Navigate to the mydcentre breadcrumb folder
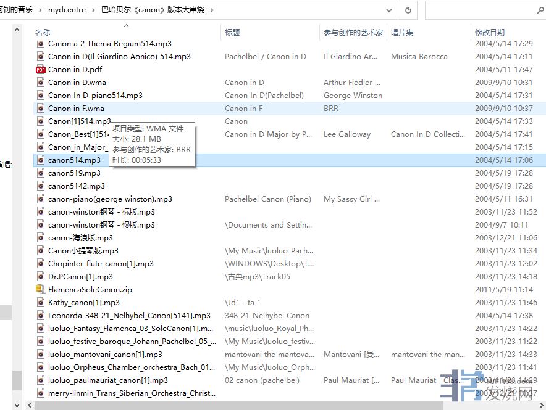Viewport: 546px width, 410px height. tap(66, 10)
